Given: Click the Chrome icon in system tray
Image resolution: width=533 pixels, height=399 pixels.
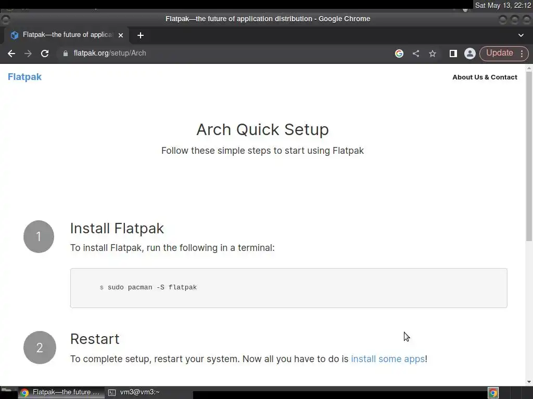Looking at the screenshot, I should pos(493,393).
